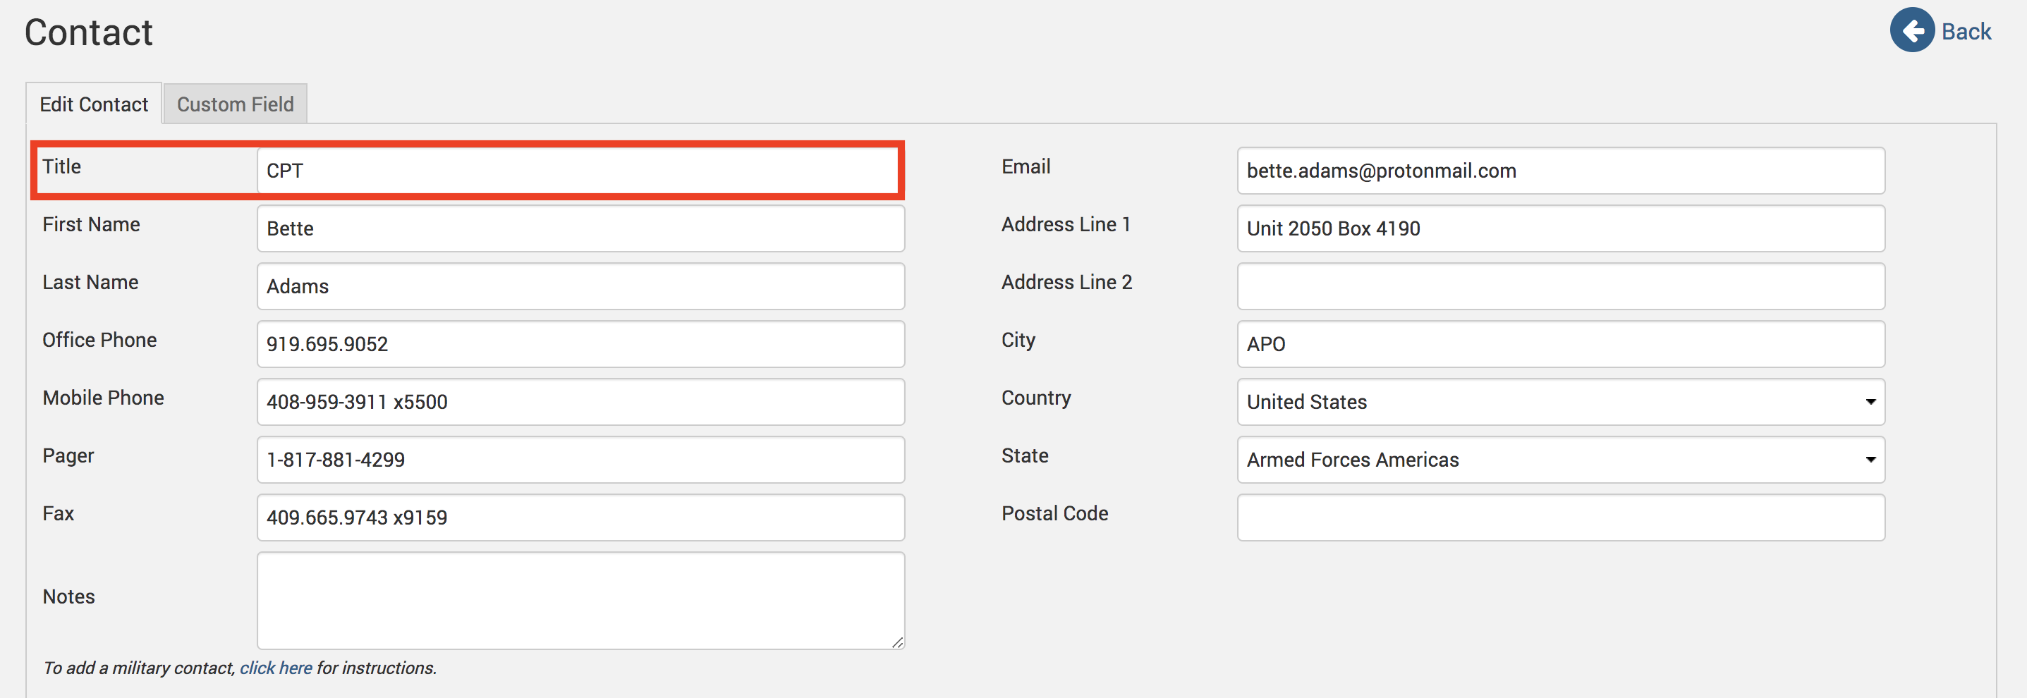Viewport: 2027px width, 698px height.
Task: Click the Office Phone label
Action: pos(100,340)
